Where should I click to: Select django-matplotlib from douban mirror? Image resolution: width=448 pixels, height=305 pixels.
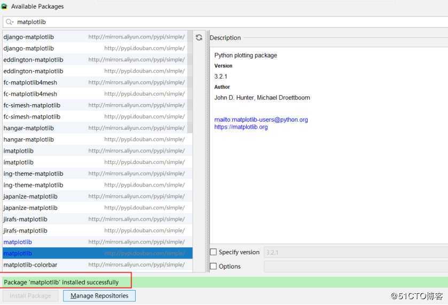point(95,48)
